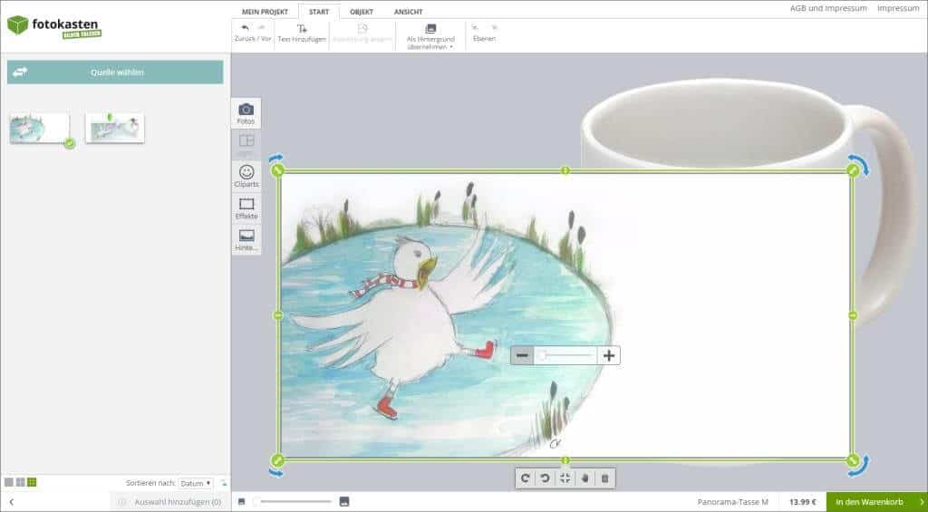Click Auswahl hinzufügen (0) button
The height and width of the screenshot is (512, 928).
click(x=170, y=502)
